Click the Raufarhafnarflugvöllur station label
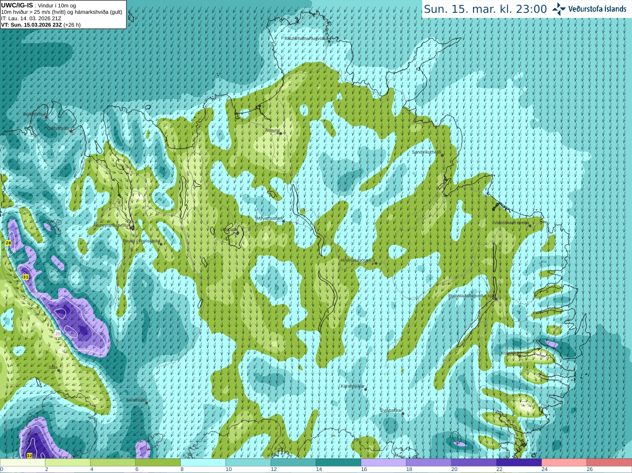 click(x=306, y=38)
